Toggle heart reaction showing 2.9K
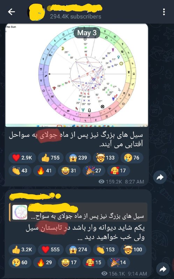 (x=22, y=158)
